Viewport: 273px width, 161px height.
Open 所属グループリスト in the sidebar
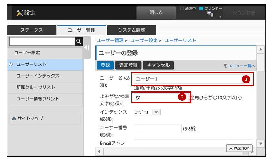coord(45,87)
